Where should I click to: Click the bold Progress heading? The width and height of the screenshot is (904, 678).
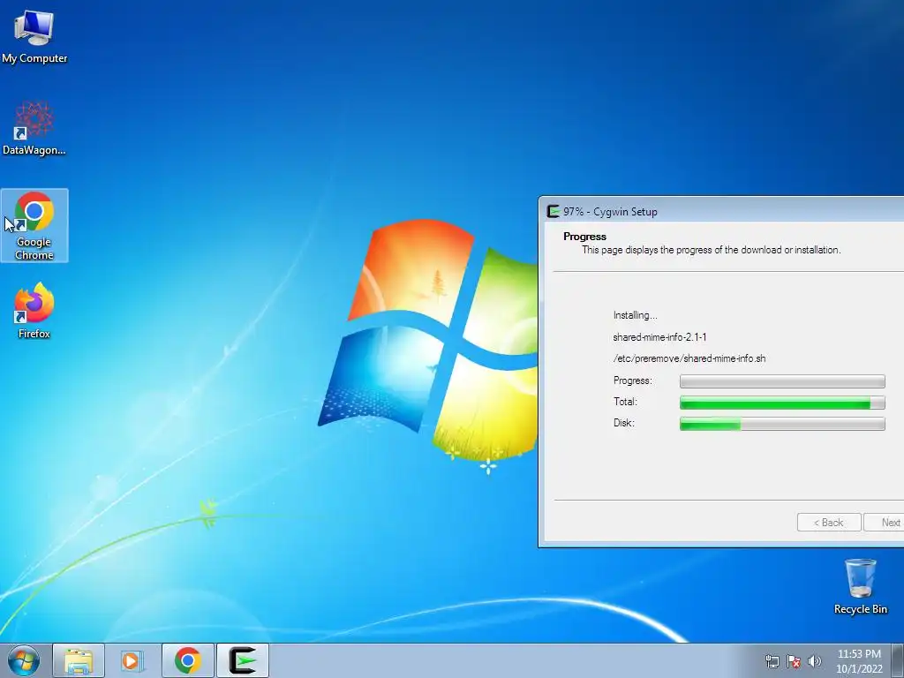tap(584, 237)
